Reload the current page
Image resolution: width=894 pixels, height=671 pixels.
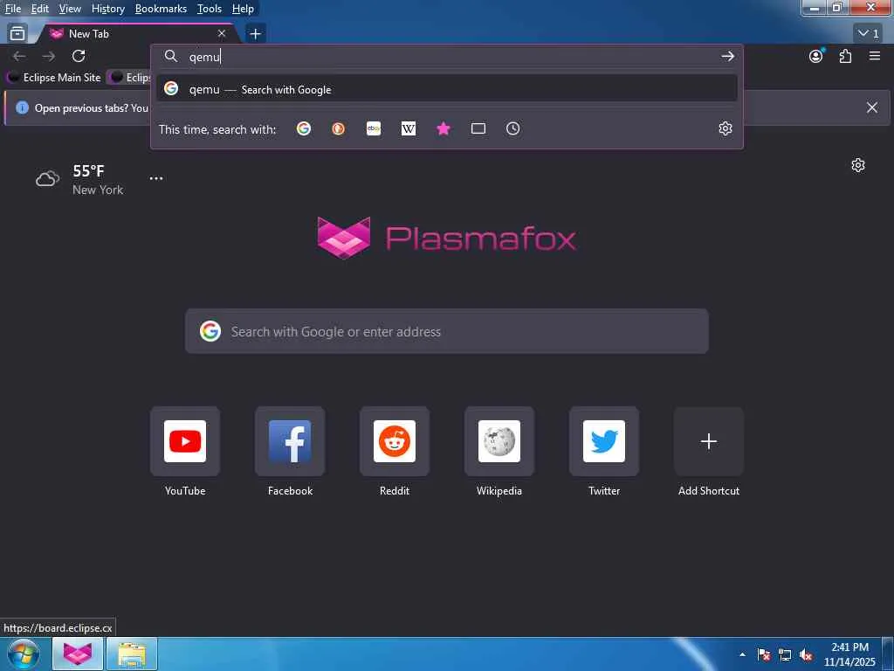coord(79,56)
